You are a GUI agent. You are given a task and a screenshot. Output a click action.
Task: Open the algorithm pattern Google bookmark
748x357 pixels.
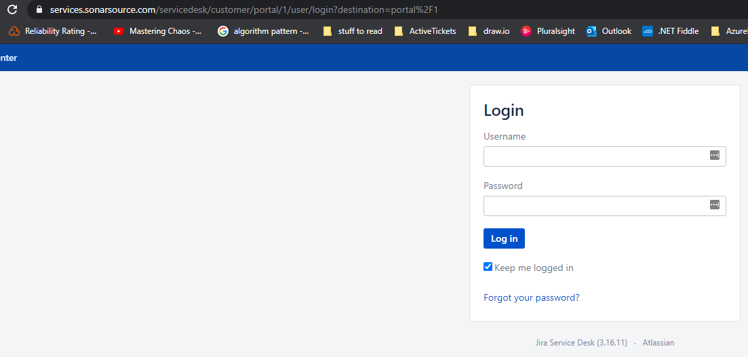[x=263, y=31]
